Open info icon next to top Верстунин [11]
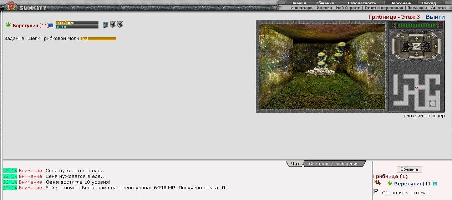452x200 pixels. [x=51, y=25]
